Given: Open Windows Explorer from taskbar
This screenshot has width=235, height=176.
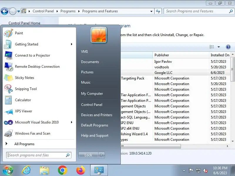Looking at the screenshot, I should pyautogui.click(x=44, y=170).
